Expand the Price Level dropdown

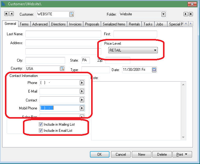tap(155, 50)
